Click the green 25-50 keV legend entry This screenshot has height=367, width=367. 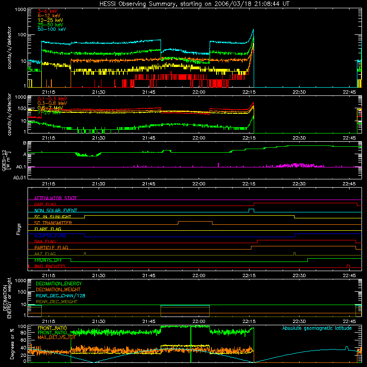[50, 25]
